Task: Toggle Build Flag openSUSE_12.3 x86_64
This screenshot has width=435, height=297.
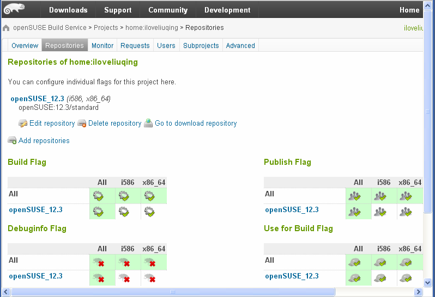Action: tap(149, 212)
